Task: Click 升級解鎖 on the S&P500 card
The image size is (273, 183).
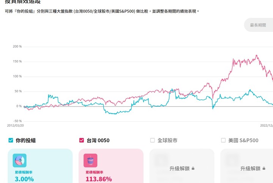Action: pyautogui.click(x=250, y=168)
